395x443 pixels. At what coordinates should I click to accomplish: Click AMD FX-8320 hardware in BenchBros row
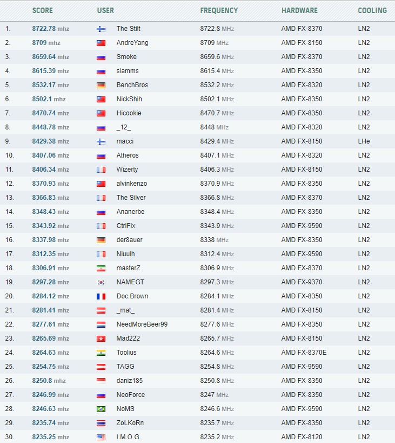pos(302,85)
